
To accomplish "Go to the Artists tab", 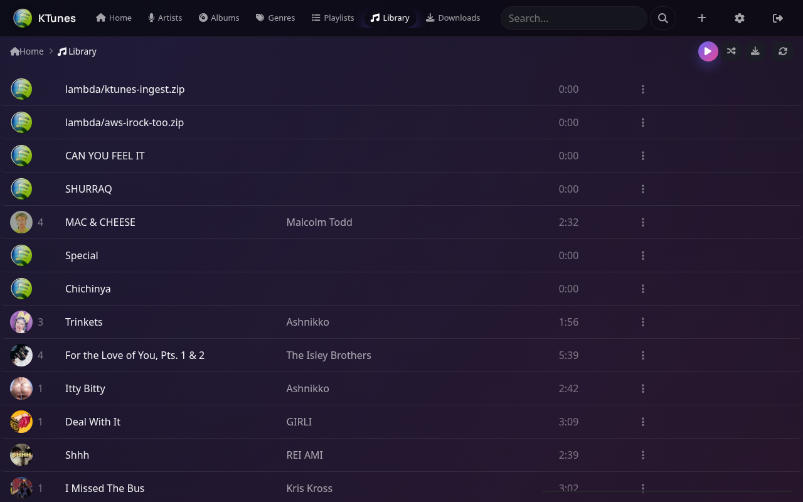I will point(165,18).
